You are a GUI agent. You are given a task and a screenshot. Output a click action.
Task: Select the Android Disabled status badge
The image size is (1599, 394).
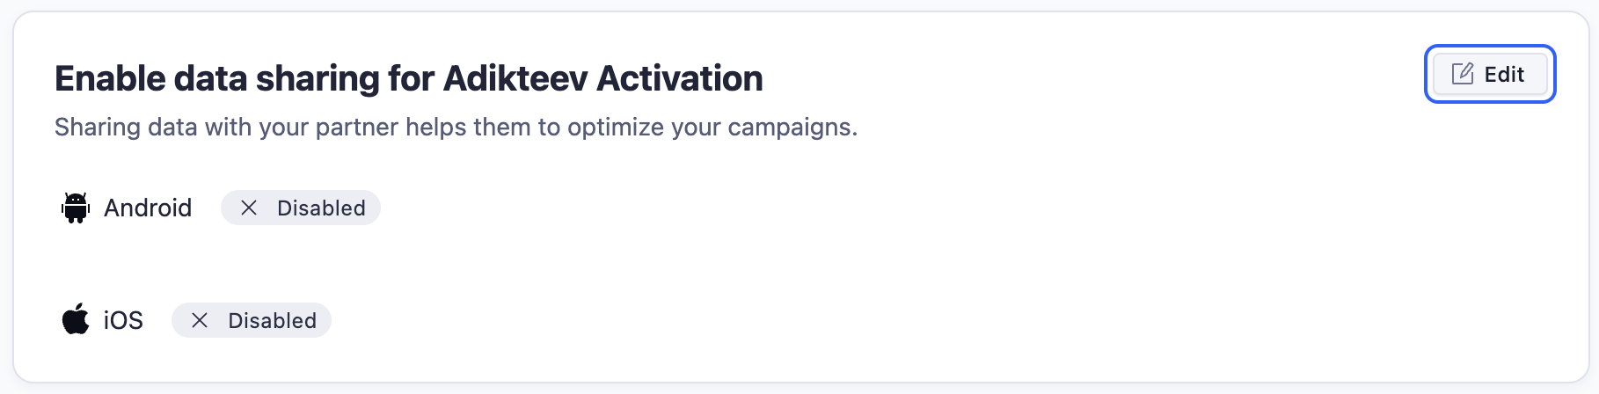tap(300, 208)
